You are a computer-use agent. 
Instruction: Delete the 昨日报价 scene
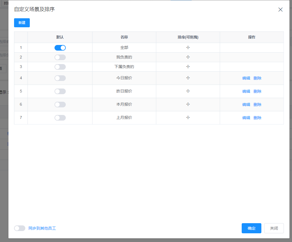(257, 91)
